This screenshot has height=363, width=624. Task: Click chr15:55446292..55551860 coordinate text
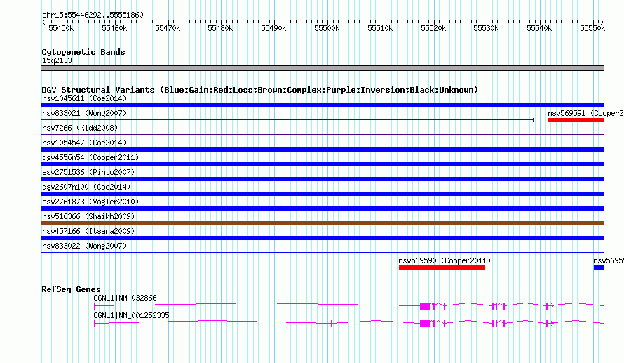coord(93,15)
